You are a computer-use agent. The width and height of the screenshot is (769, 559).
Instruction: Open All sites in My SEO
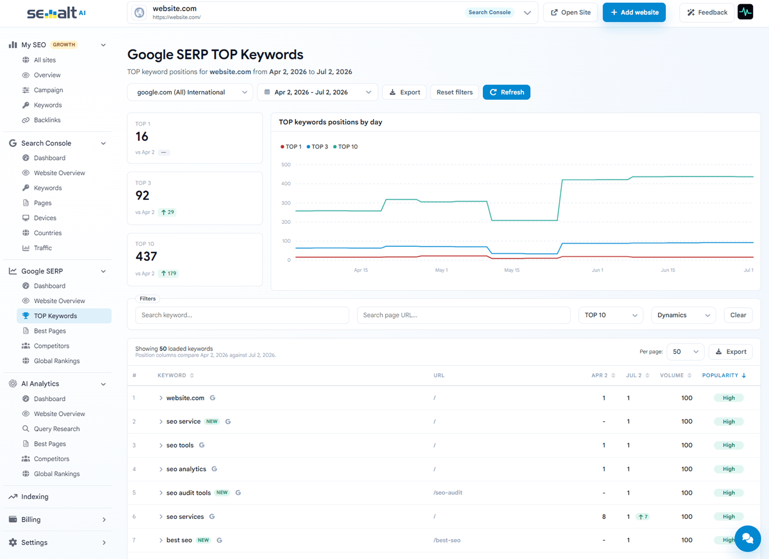tap(45, 60)
